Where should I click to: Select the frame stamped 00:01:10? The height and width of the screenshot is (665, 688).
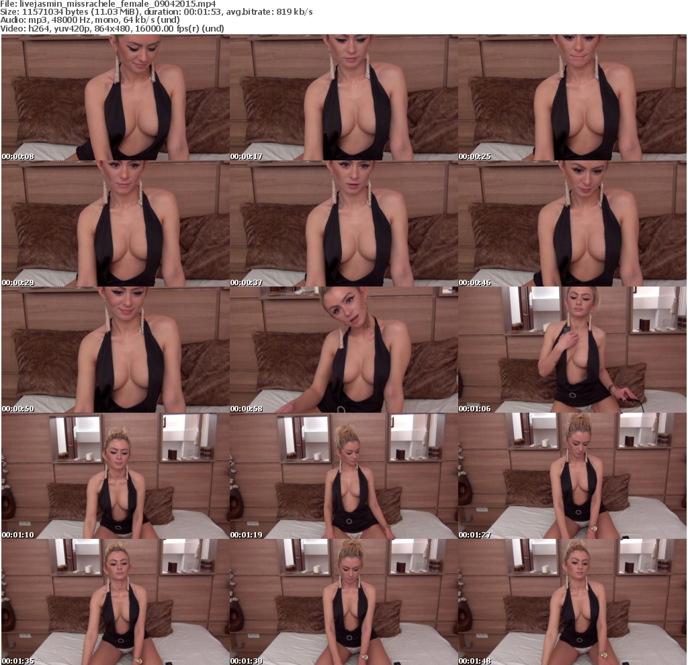click(x=116, y=476)
